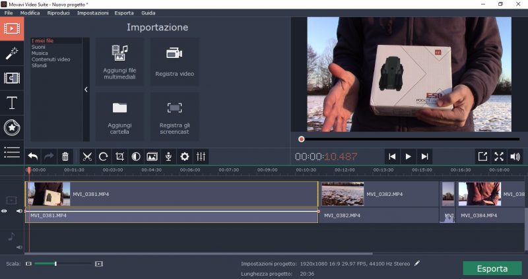Viewport: 528px width, 279px height.
Task: Open clip properties gear icon
Action: [x=185, y=156]
